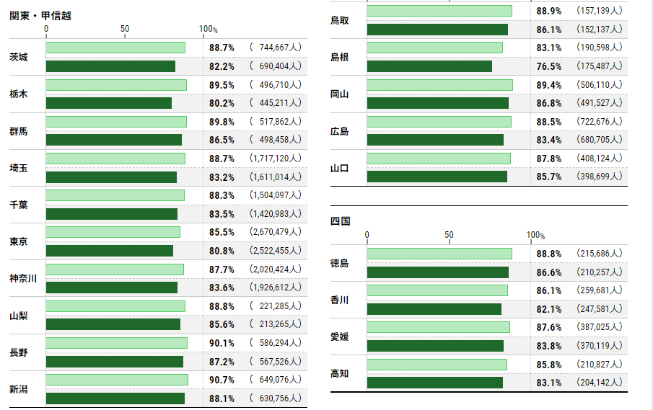The width and height of the screenshot is (653, 410).
Task: Click the dark green bar for 愛媛
Action: coord(435,346)
